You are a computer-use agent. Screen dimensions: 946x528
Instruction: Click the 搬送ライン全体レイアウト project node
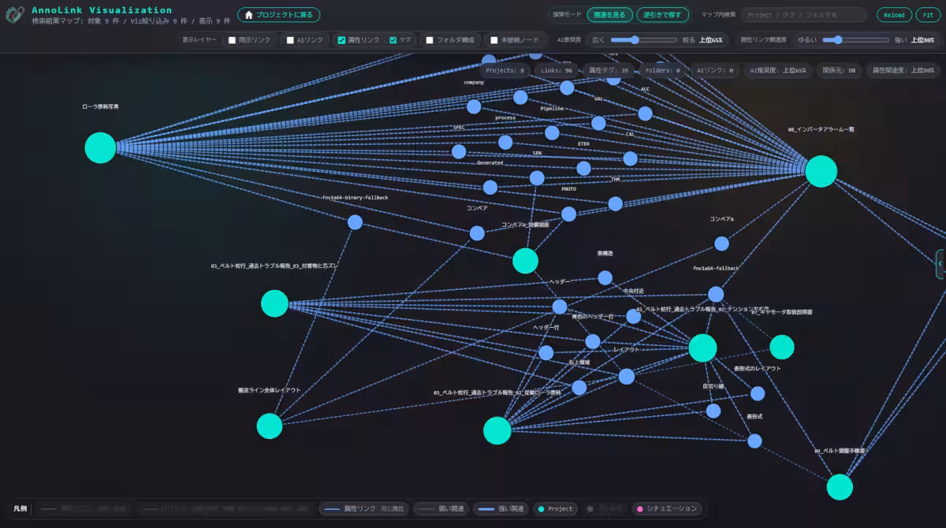click(270, 426)
